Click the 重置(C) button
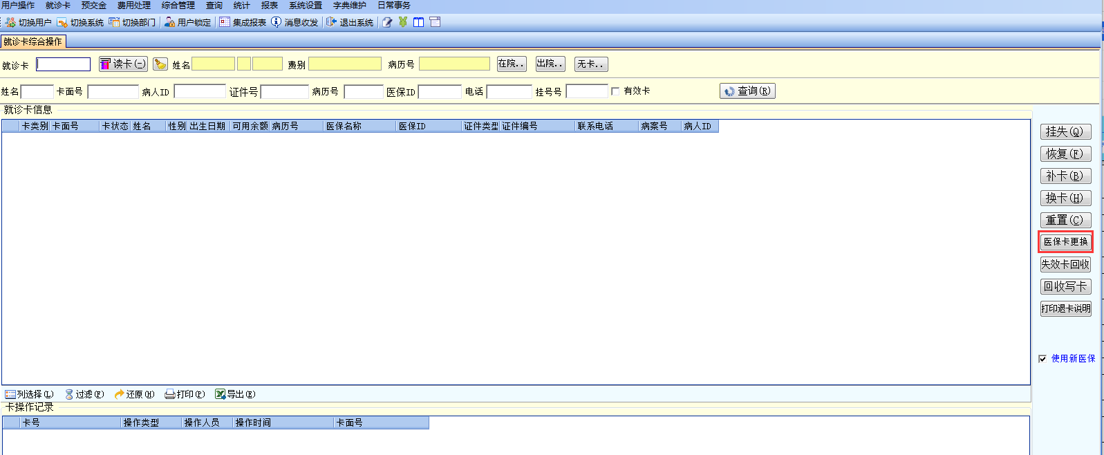The height and width of the screenshot is (455, 1104). pos(1065,221)
